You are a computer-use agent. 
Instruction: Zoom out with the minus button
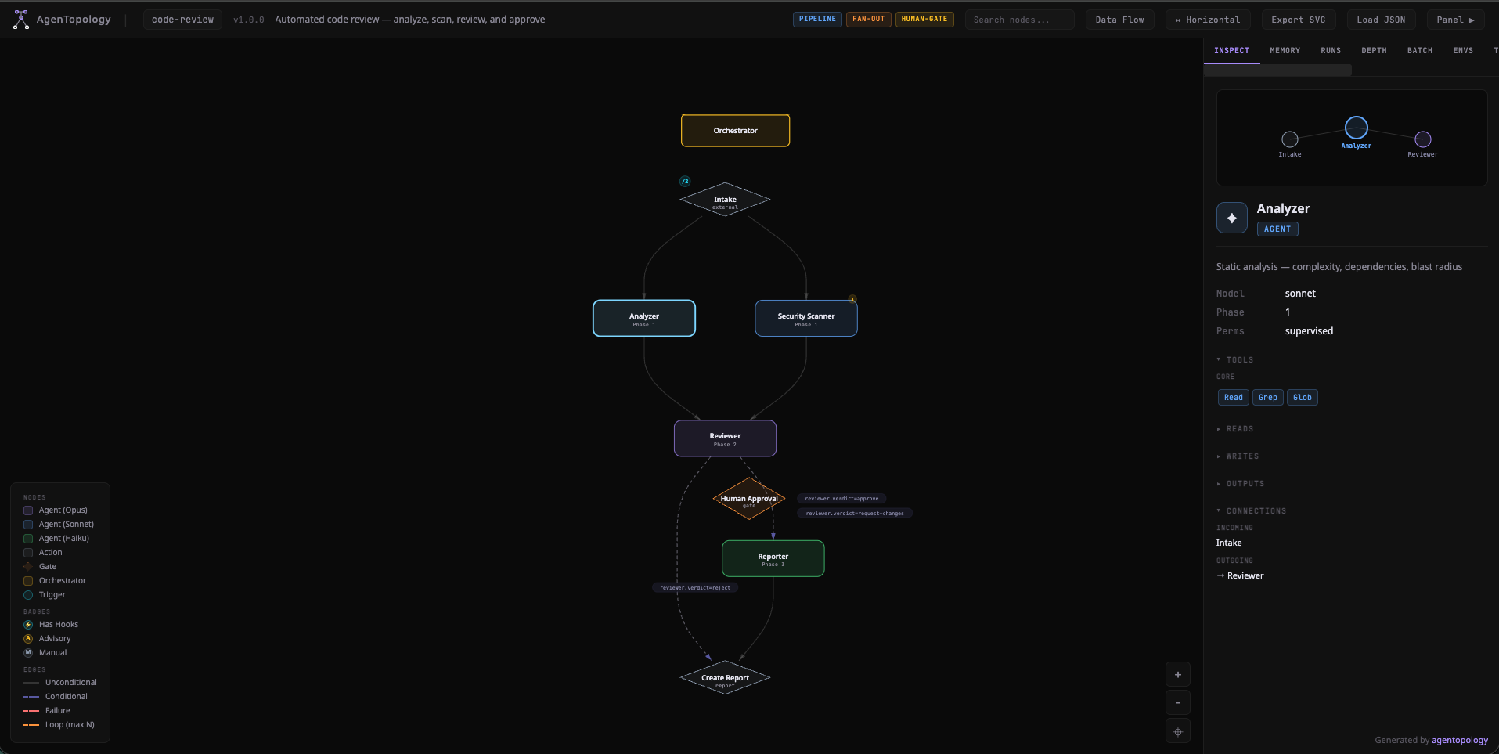click(x=1178, y=703)
